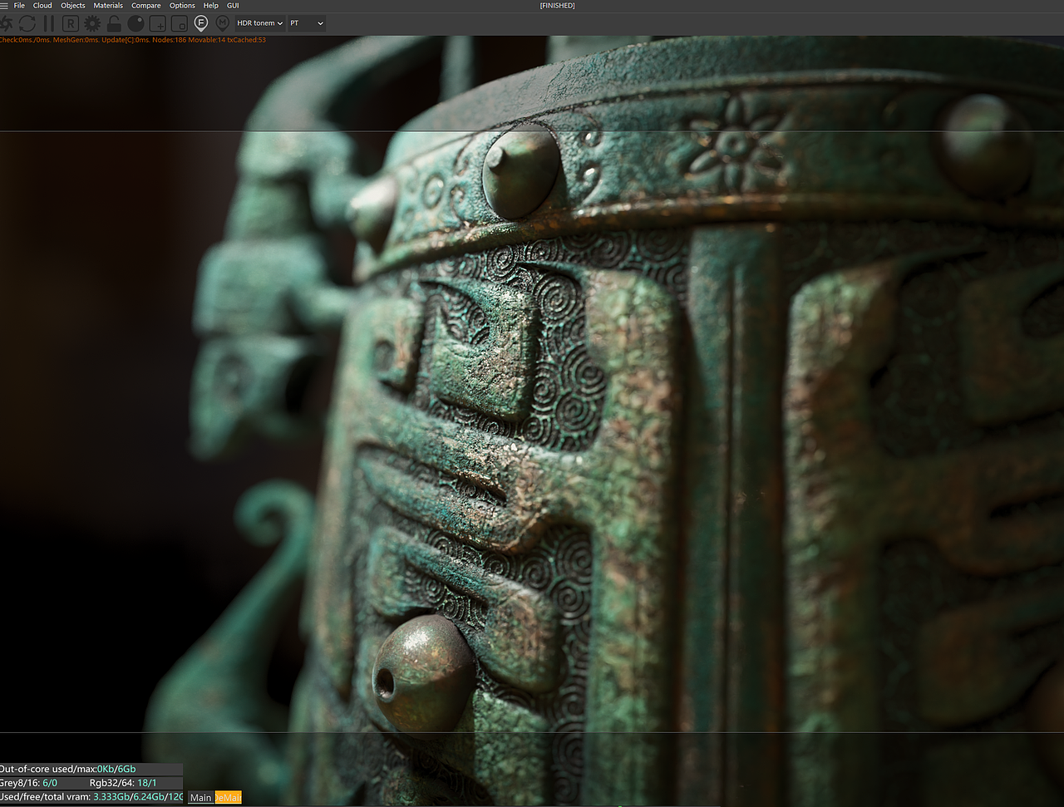This screenshot has width=1064, height=807.
Task: Pause the render
Action: tap(48, 23)
